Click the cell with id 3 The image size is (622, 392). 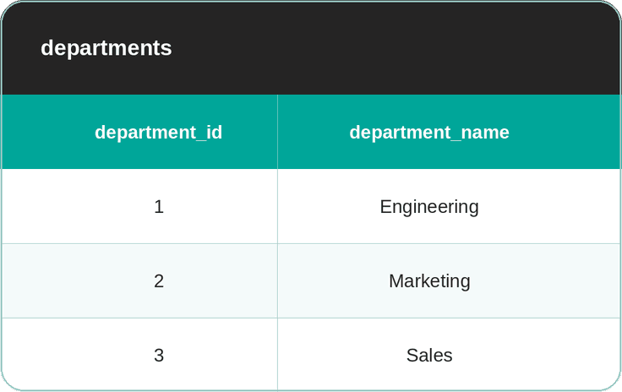[x=139, y=355]
